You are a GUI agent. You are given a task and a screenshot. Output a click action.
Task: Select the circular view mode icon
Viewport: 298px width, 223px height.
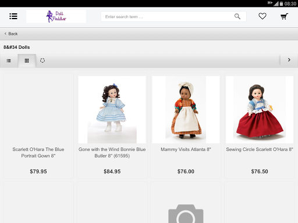coord(42,60)
